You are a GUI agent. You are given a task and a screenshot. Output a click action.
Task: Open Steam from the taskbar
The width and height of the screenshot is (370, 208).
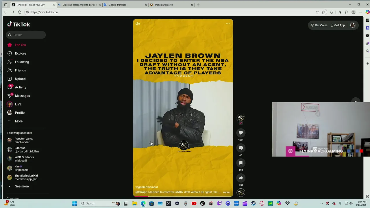tap(253, 203)
